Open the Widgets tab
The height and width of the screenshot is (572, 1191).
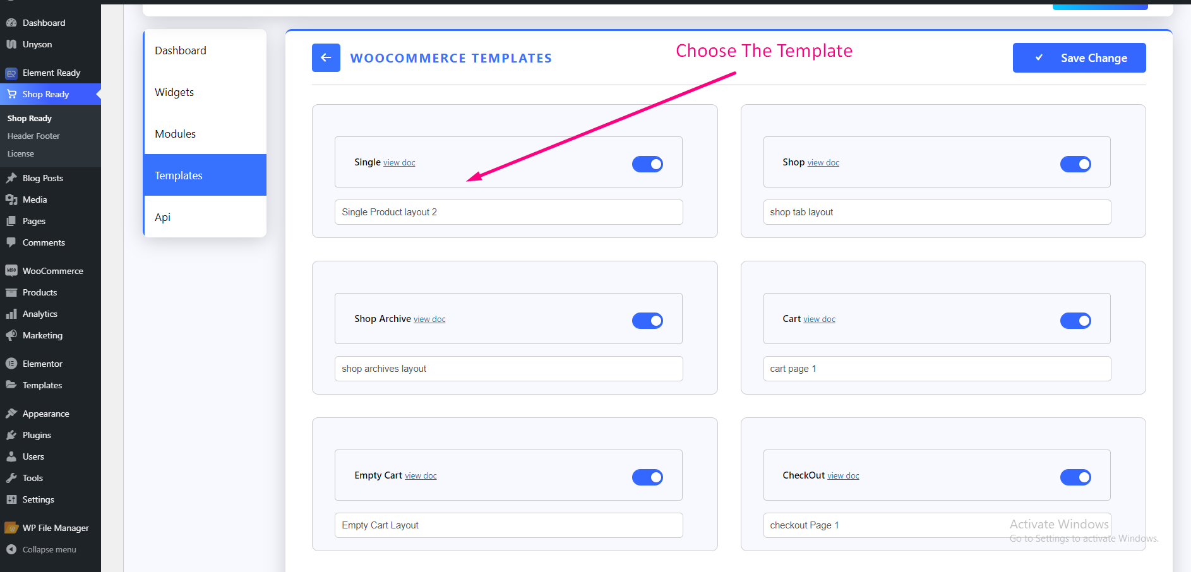(x=174, y=92)
